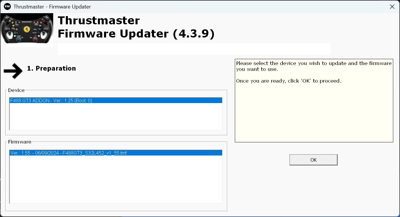The width and height of the screenshot is (400, 217).
Task: Click empty area of the yellow instructions panel
Action: click(x=314, y=114)
